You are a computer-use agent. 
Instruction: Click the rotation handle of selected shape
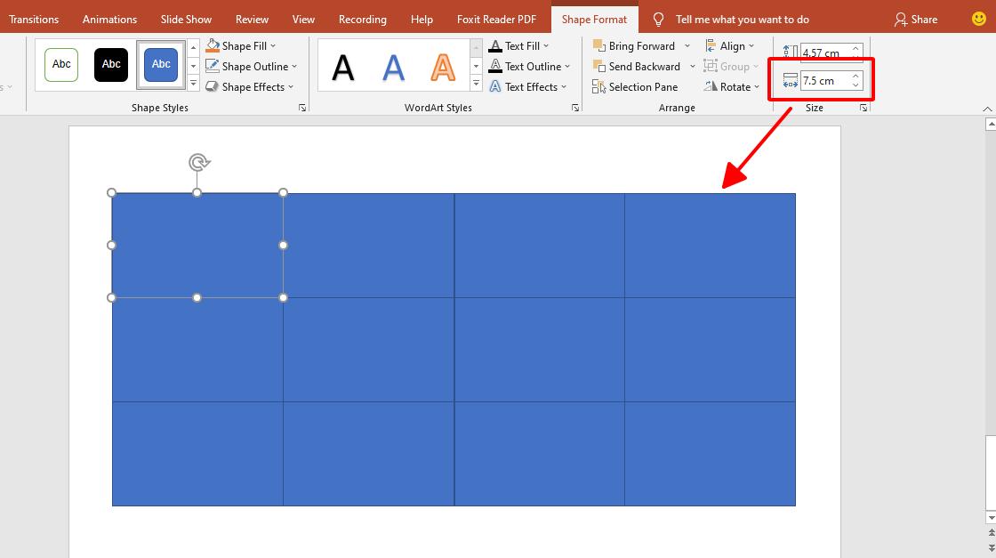coord(199,163)
